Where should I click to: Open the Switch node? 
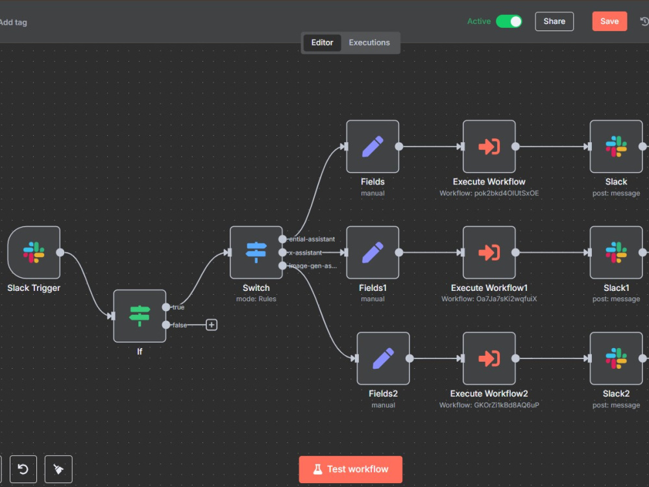point(256,252)
